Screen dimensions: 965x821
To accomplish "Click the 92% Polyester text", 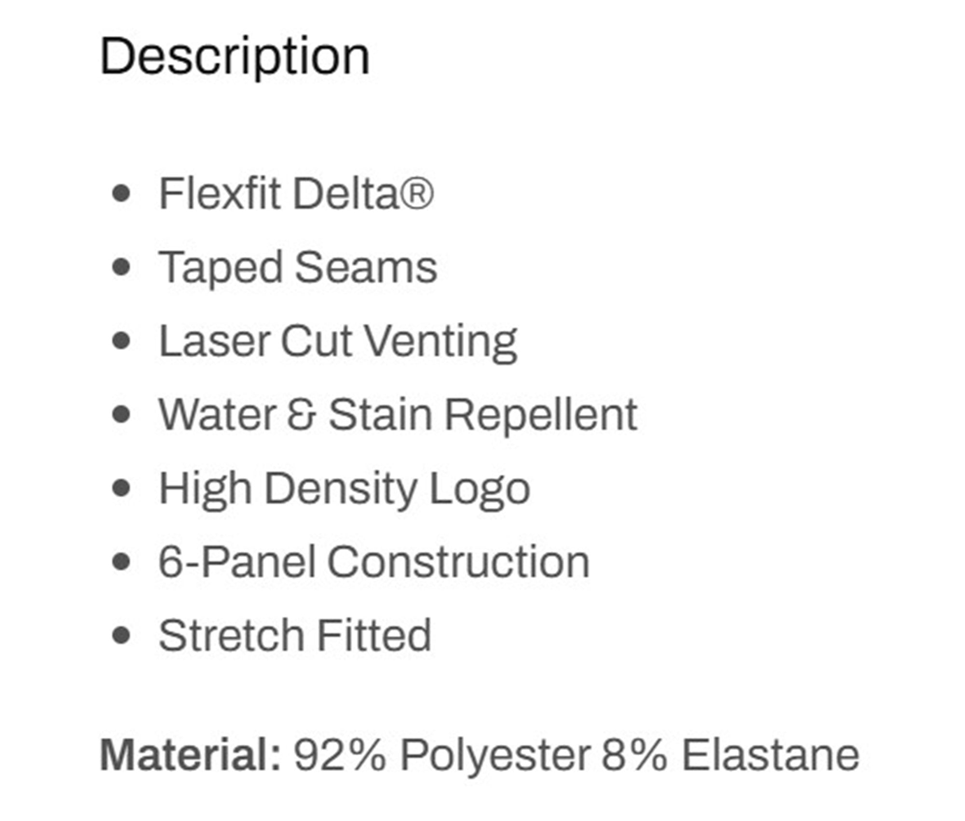I will pos(442,755).
